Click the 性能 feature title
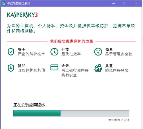 pyautogui.click(x=65, y=50)
